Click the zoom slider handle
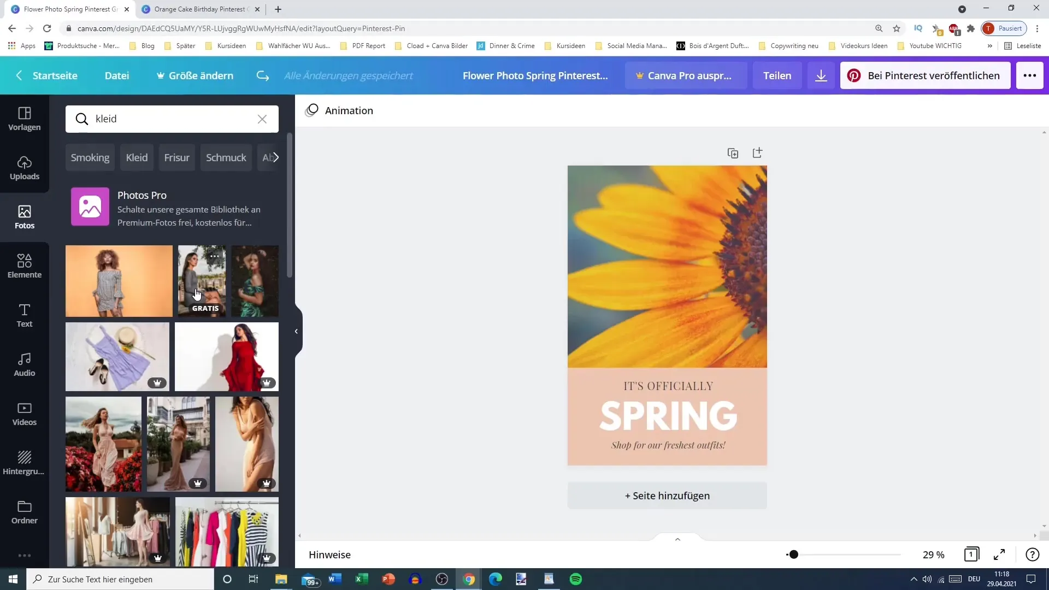 (794, 554)
